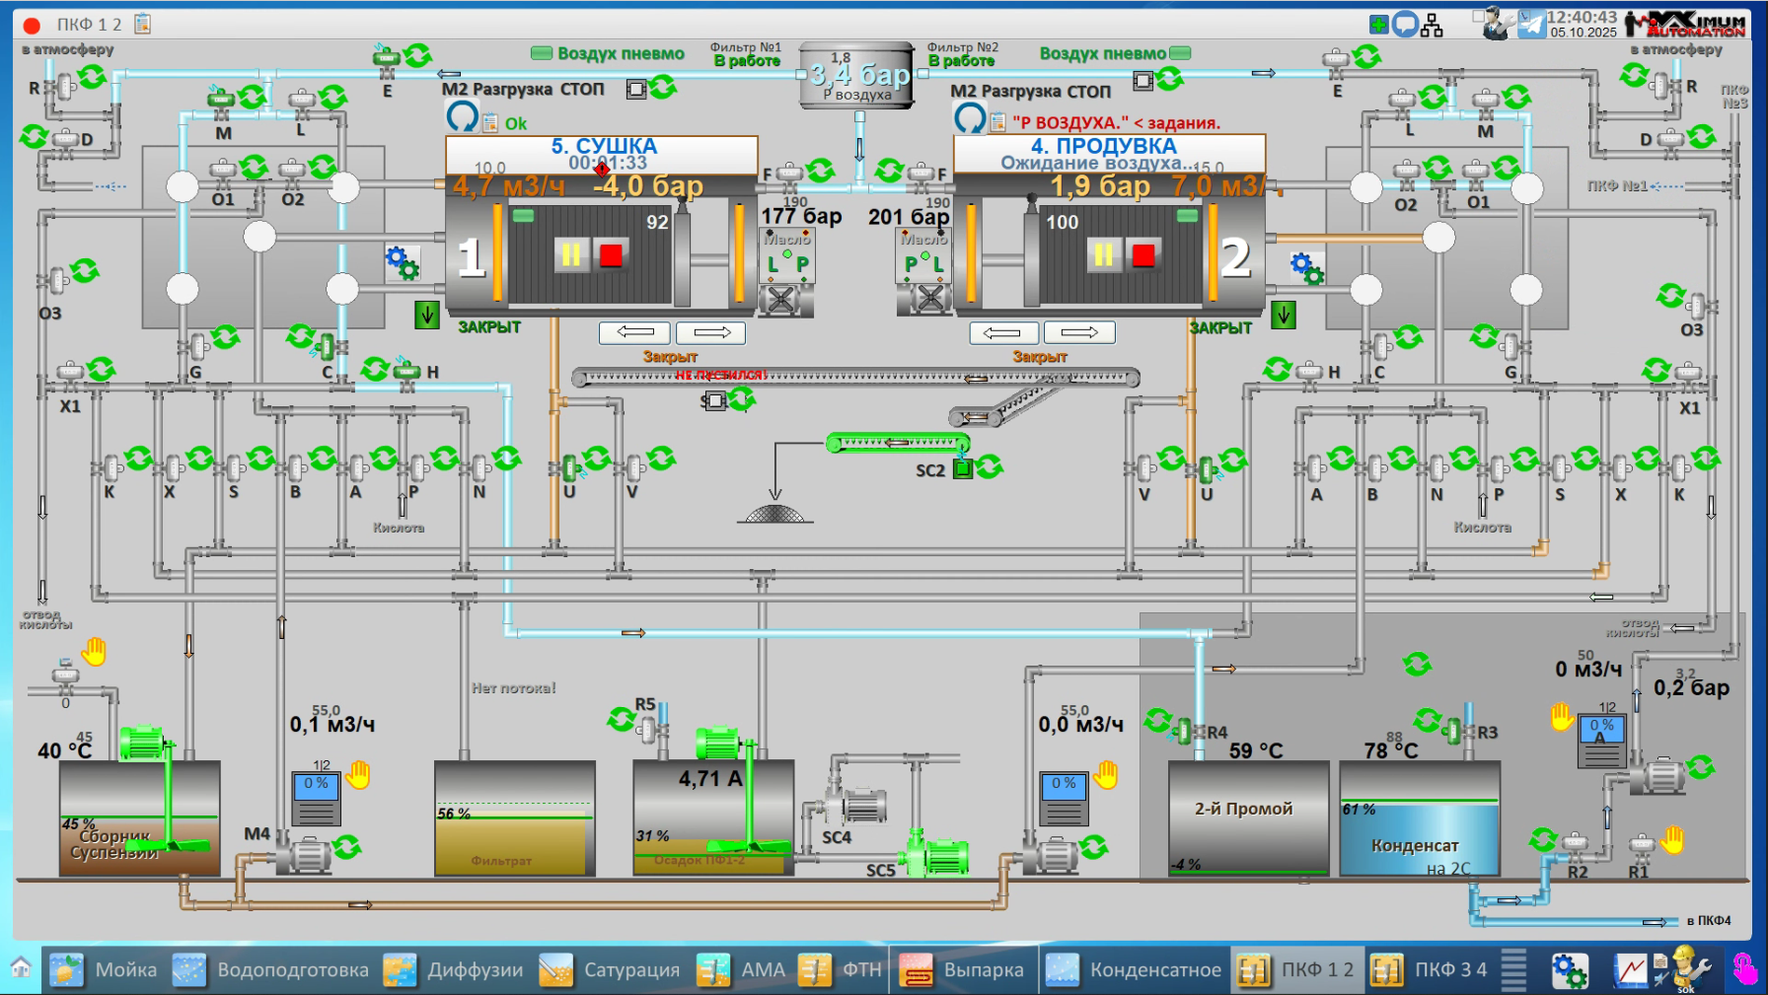
Task: Click the blue cycle-restart arrow above press 1
Action: click(x=462, y=117)
